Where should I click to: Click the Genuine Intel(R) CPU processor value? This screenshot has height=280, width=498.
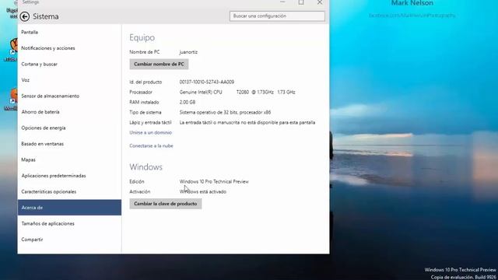[237, 92]
